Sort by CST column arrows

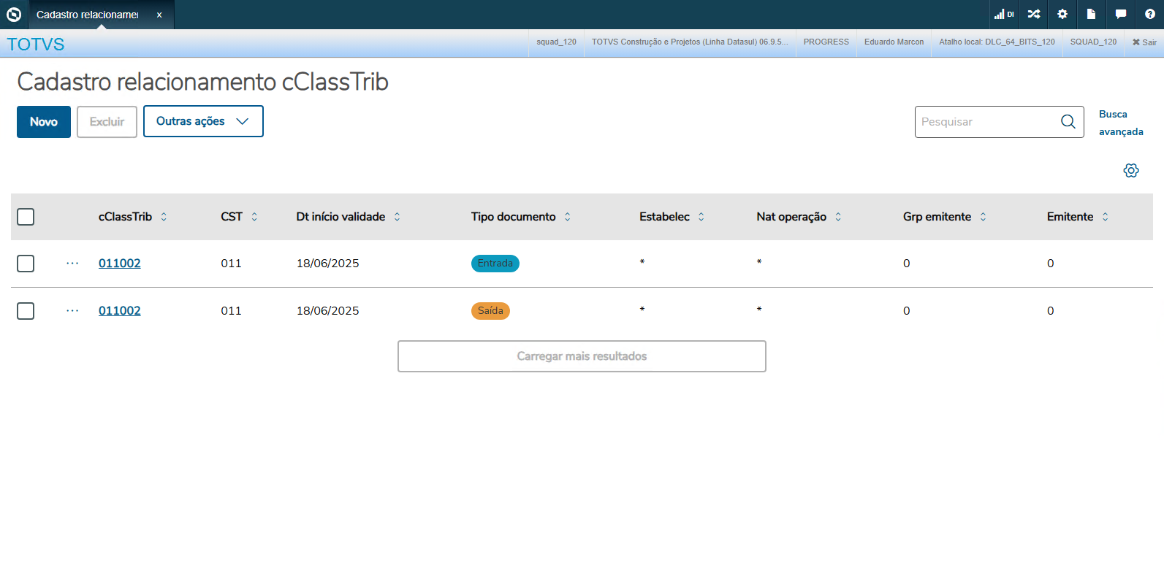pyautogui.click(x=254, y=217)
